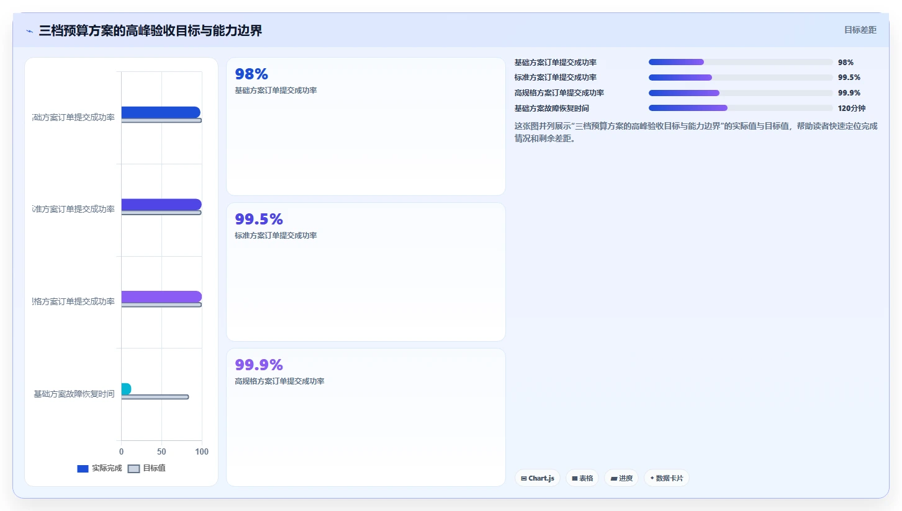Click the title 三档预算方案的高峰验收目标与能力边界
Viewport: 902px width, 511px height.
tap(150, 30)
